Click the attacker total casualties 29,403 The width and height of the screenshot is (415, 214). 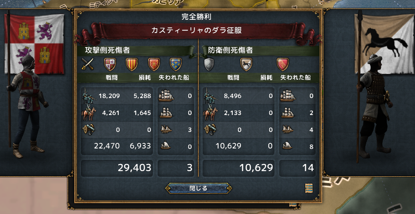[134, 168]
